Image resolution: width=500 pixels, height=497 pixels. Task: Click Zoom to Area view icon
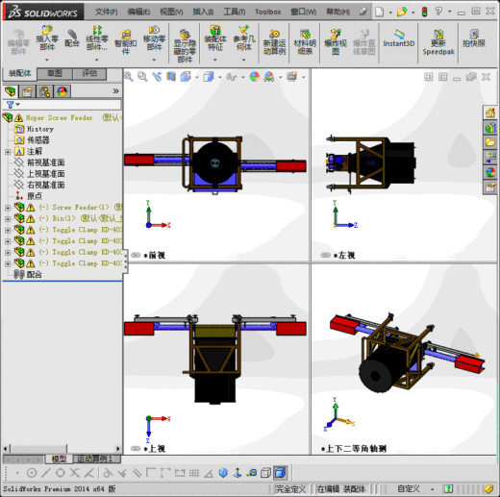[142, 77]
